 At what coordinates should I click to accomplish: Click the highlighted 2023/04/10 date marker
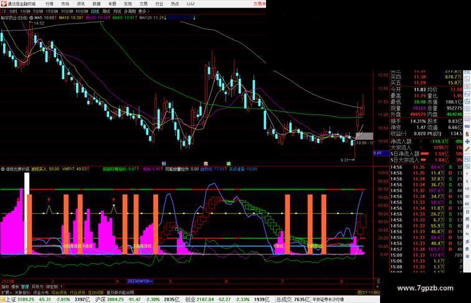pos(140,281)
